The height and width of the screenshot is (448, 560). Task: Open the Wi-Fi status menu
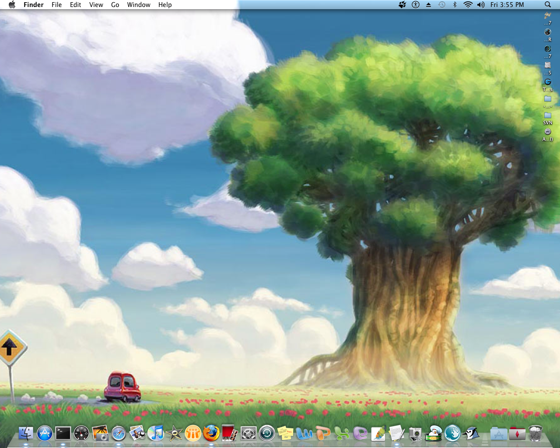(x=468, y=5)
